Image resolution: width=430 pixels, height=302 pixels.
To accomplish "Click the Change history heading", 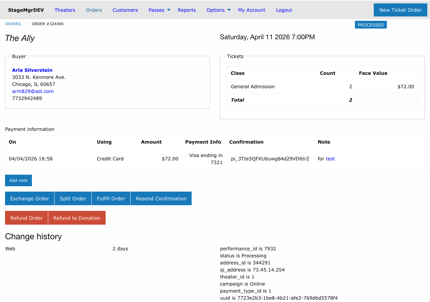I will [x=33, y=237].
